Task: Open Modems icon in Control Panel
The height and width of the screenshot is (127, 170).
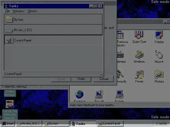Action: [139, 55]
